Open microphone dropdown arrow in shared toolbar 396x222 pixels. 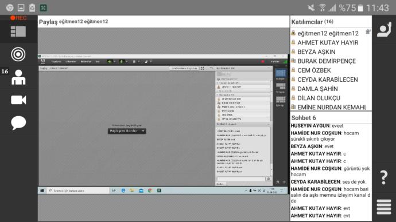pos(126,61)
